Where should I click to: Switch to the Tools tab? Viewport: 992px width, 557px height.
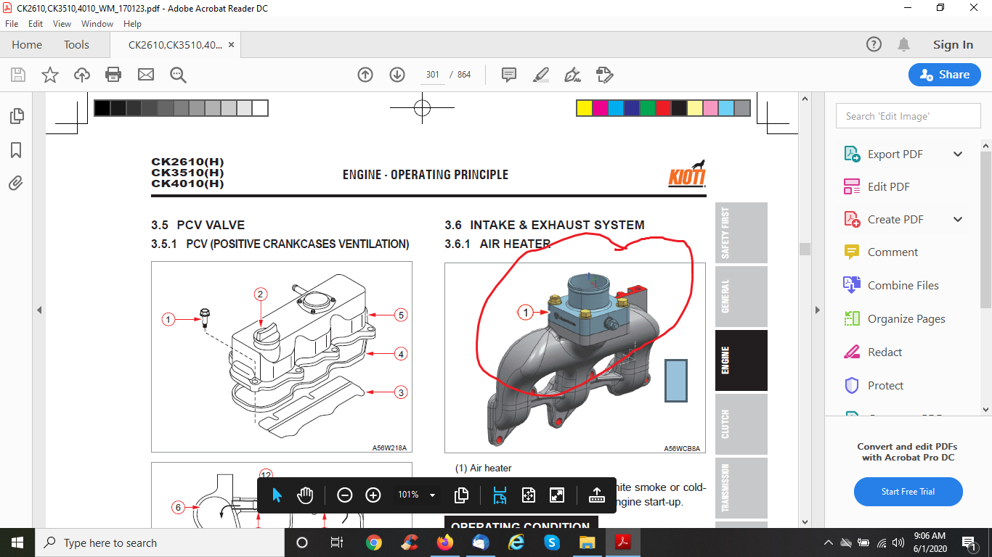tap(76, 45)
